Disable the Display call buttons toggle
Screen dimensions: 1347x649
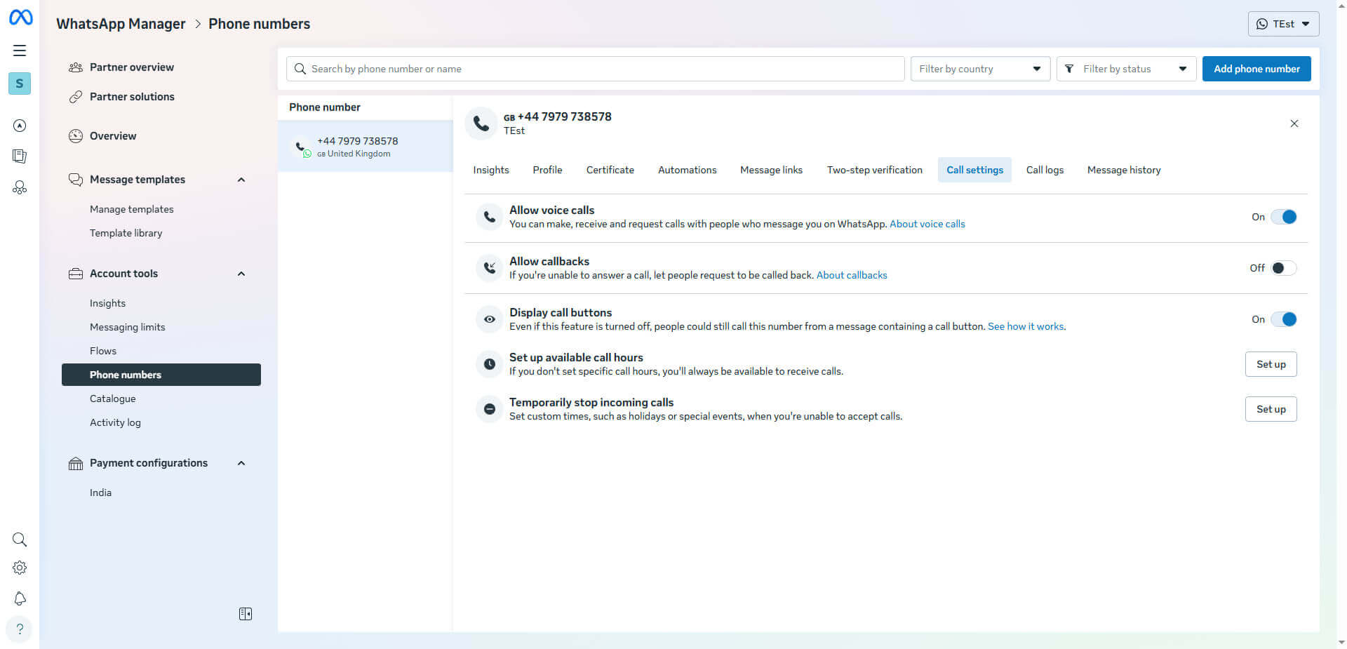[1284, 319]
